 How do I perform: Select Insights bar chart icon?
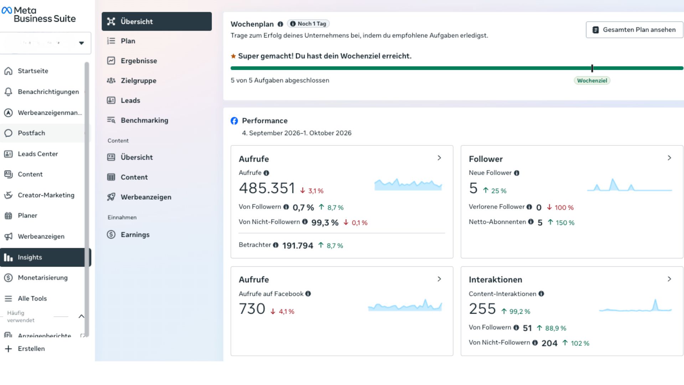[8, 257]
